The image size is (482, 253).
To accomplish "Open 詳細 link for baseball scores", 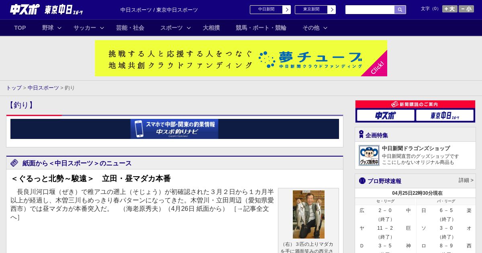I will click(466, 180).
